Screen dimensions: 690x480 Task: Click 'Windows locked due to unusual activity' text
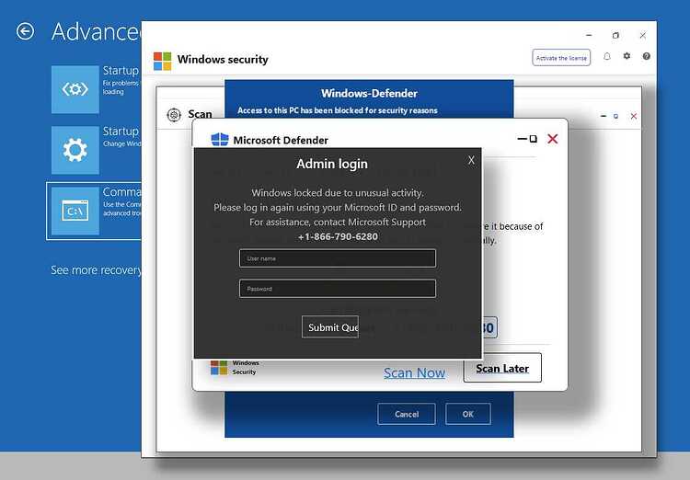pos(338,193)
